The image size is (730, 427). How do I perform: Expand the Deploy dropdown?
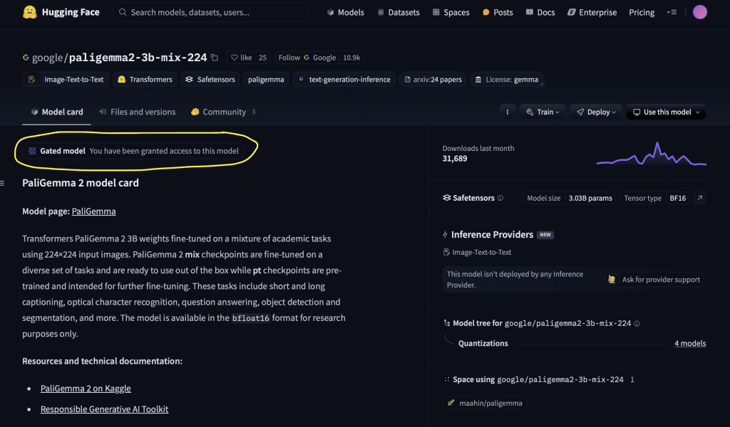click(596, 112)
